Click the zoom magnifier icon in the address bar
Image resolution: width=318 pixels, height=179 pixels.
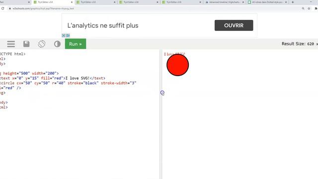click(303, 8)
